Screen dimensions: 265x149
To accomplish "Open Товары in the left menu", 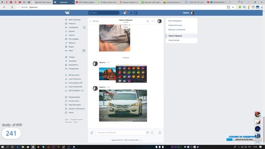I will (72, 57).
